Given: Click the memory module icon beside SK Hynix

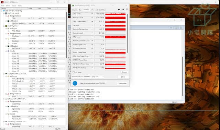Looking at the screenshot, I should 6,74.
